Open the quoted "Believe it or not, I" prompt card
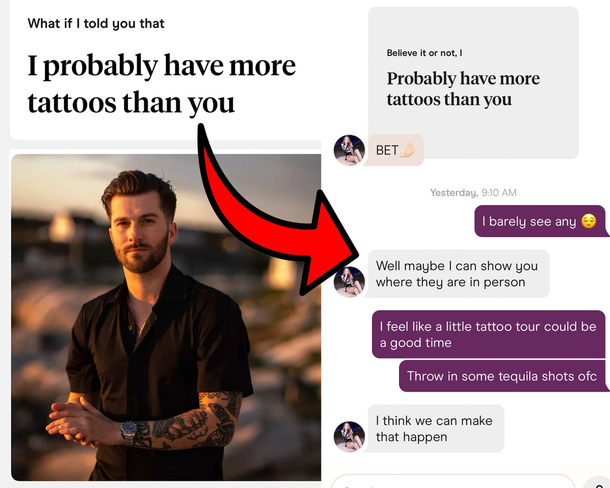Viewport: 610px width, 488px height. click(473, 83)
